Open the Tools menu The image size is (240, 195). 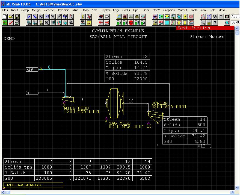[194, 10]
